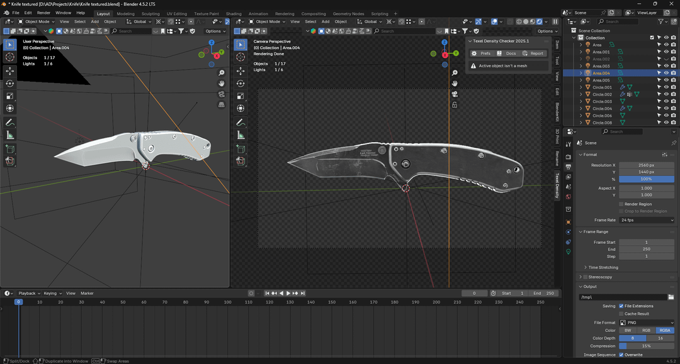
Task: Click the zoom magnifier icon in left viewport
Action: 222,73
